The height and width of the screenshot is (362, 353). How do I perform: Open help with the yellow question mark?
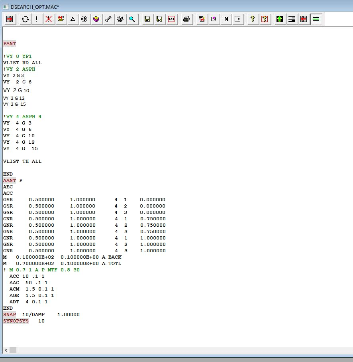pyautogui.click(x=252, y=19)
